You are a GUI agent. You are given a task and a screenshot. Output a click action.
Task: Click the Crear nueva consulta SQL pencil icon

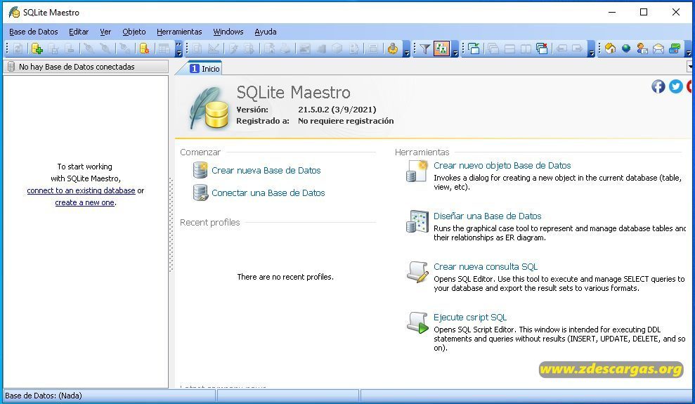point(417,272)
